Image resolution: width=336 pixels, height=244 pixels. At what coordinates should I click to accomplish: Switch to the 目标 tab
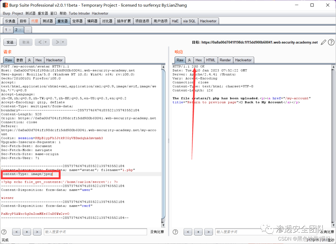pos(23,21)
